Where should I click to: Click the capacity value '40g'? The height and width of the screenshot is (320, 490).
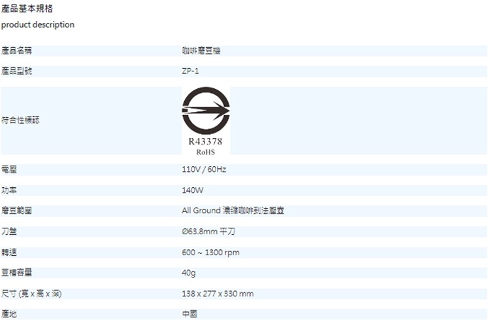189,273
